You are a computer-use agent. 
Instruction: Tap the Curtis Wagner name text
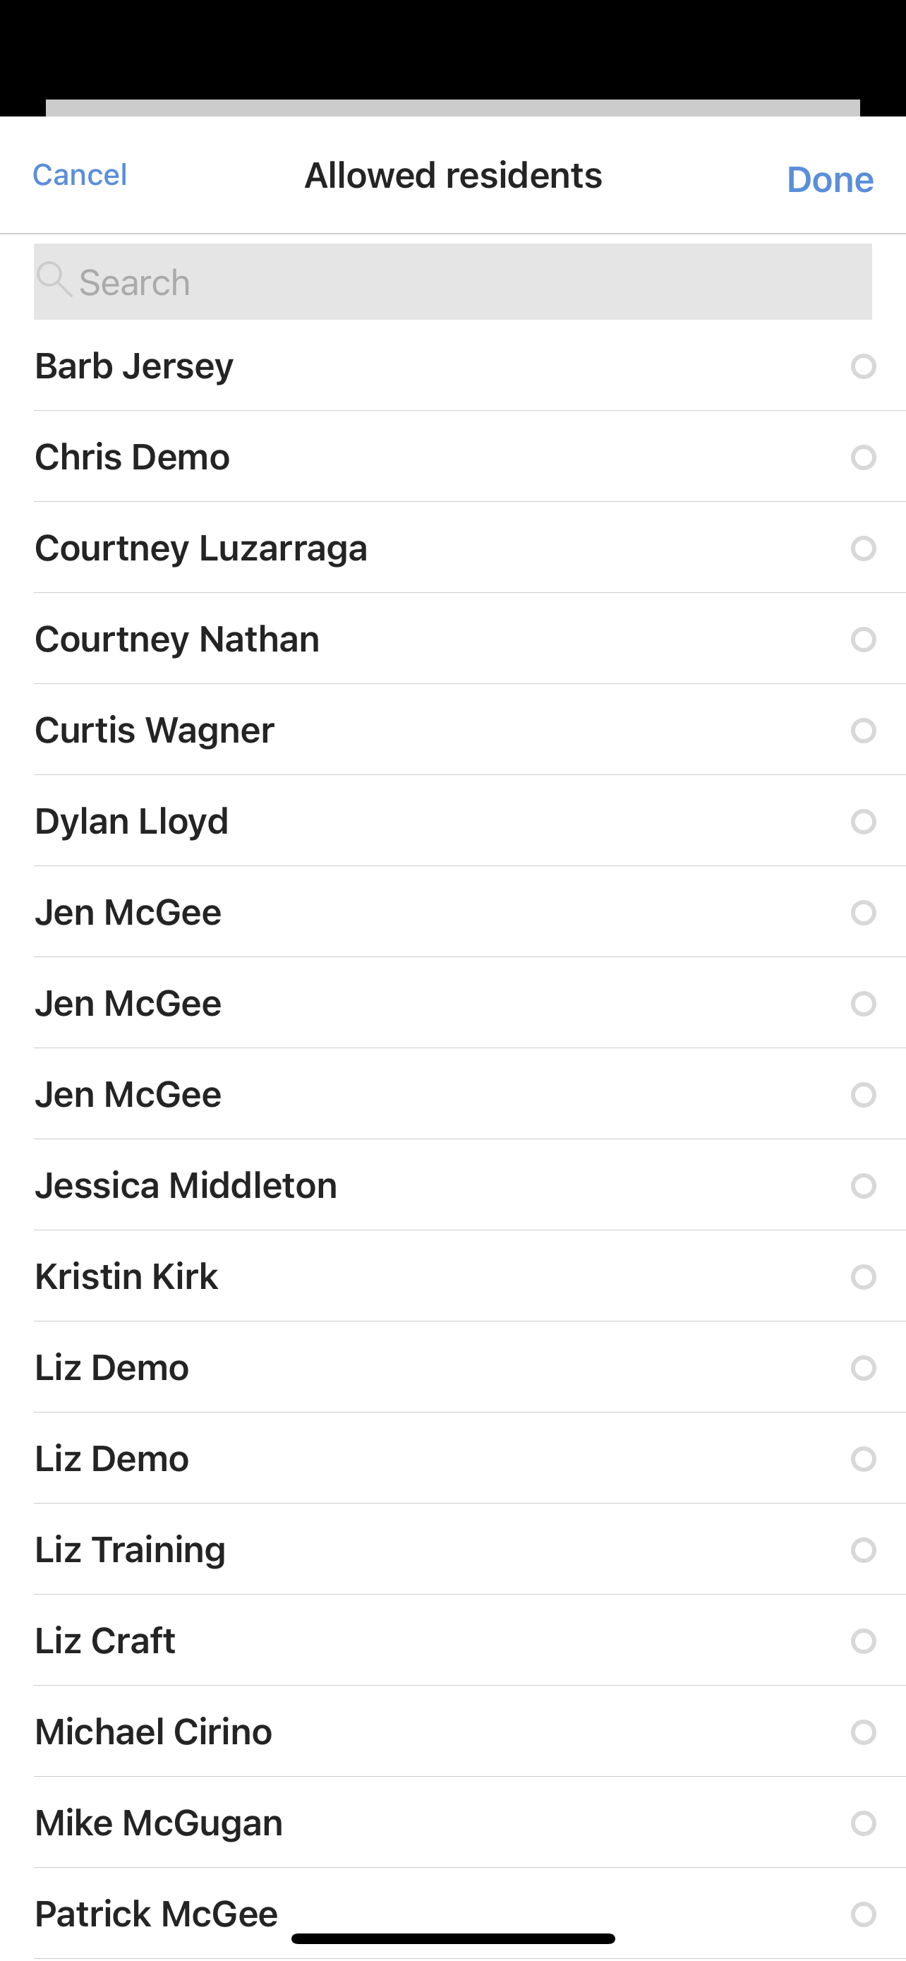[155, 730]
